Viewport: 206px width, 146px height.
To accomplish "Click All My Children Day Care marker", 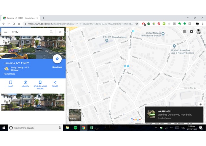I will point(174,46).
